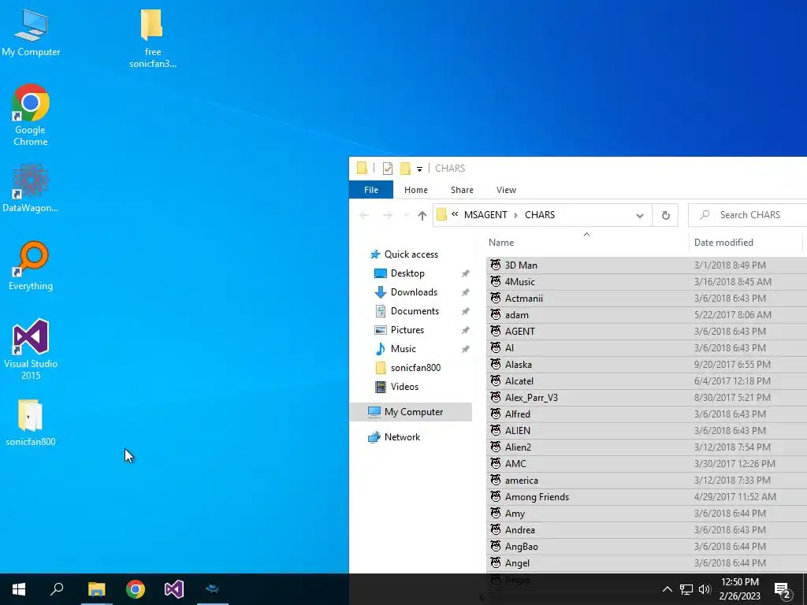Click the Amy file's agent icon
The width and height of the screenshot is (807, 605).
(x=496, y=513)
